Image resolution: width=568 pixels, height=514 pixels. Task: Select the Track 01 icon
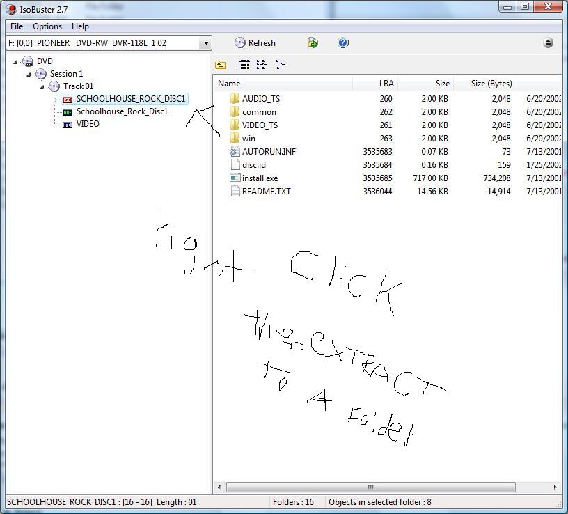click(54, 86)
